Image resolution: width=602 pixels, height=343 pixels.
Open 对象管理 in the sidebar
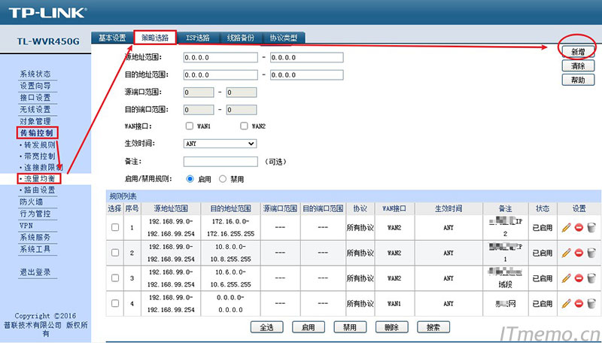35,121
